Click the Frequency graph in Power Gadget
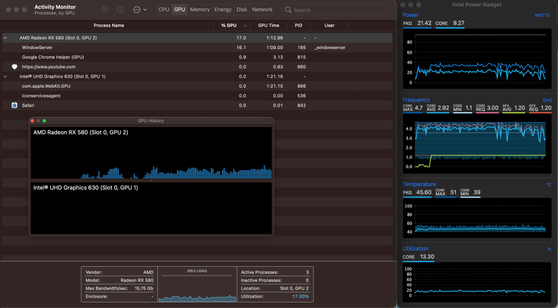Image resolution: width=558 pixels, height=308 pixels. 477,144
